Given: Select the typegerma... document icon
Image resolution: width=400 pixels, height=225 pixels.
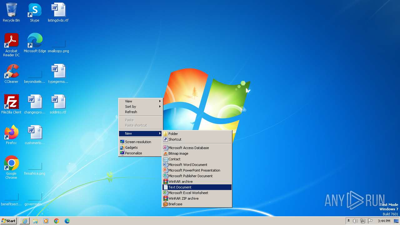Looking at the screenshot, I should [58, 74].
